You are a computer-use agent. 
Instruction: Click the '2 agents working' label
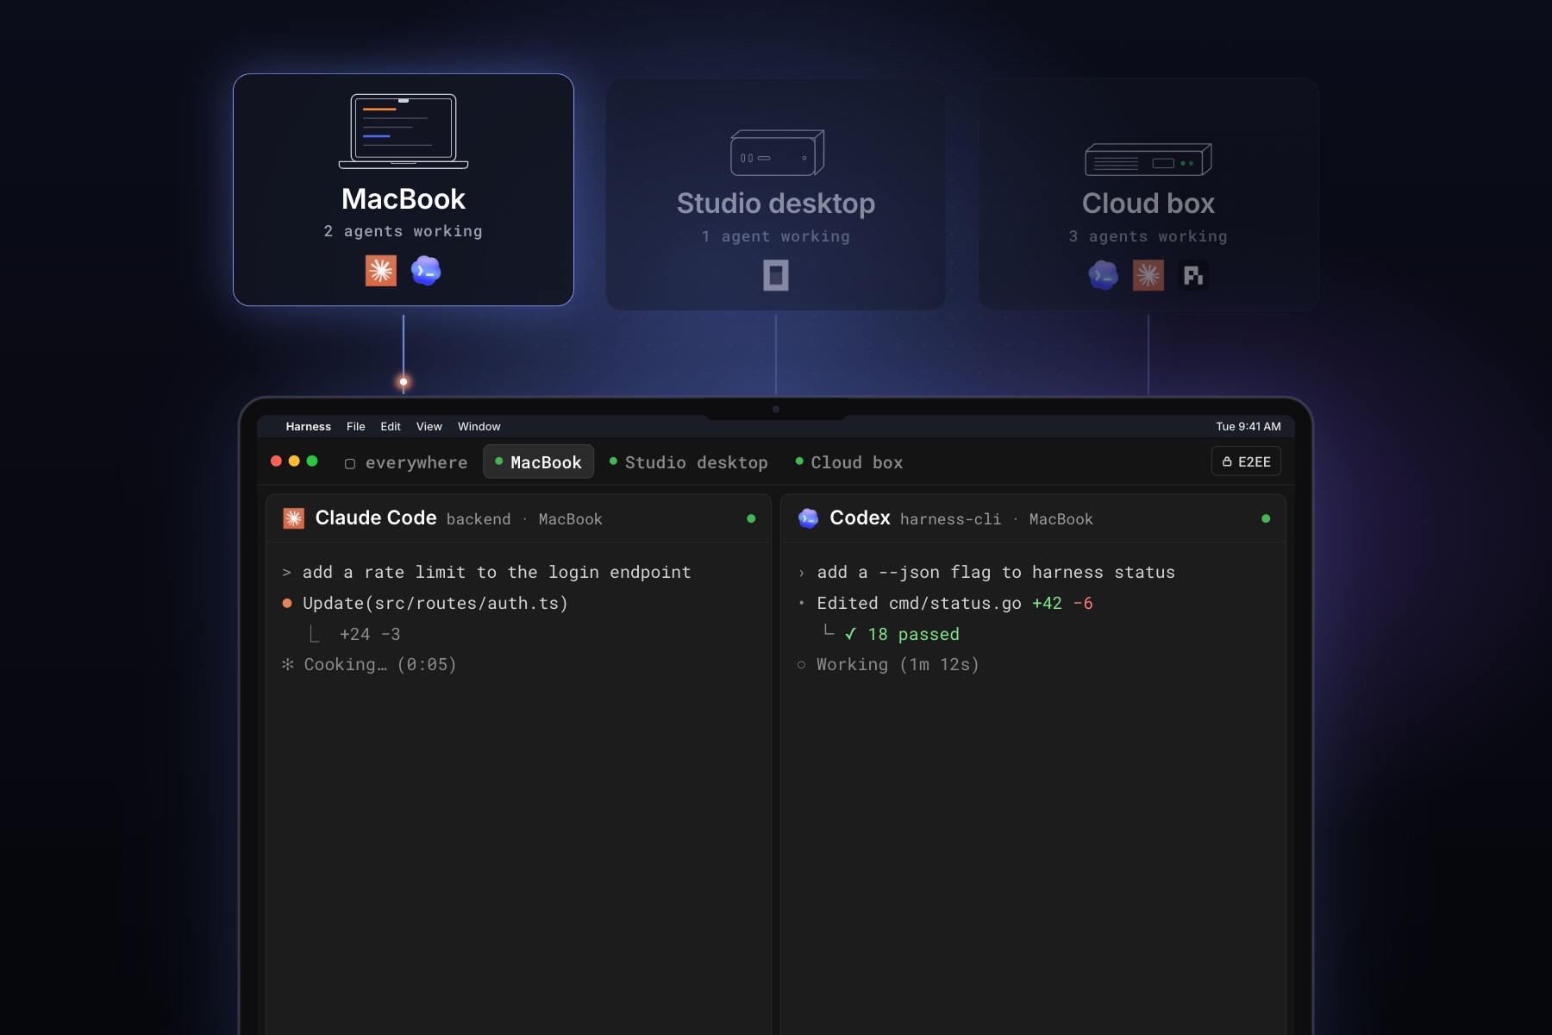pyautogui.click(x=404, y=231)
